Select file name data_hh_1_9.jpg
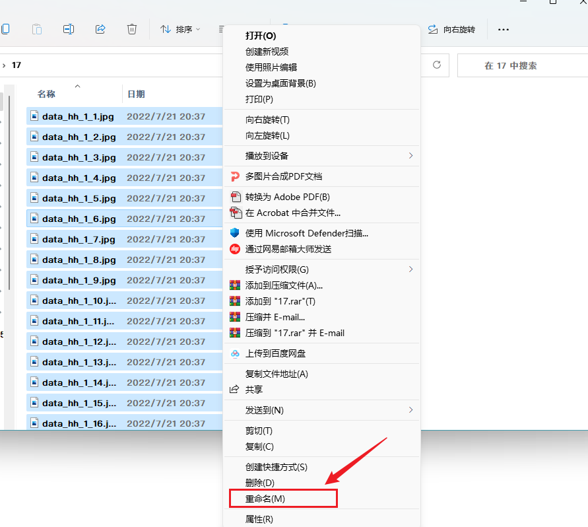 79,281
